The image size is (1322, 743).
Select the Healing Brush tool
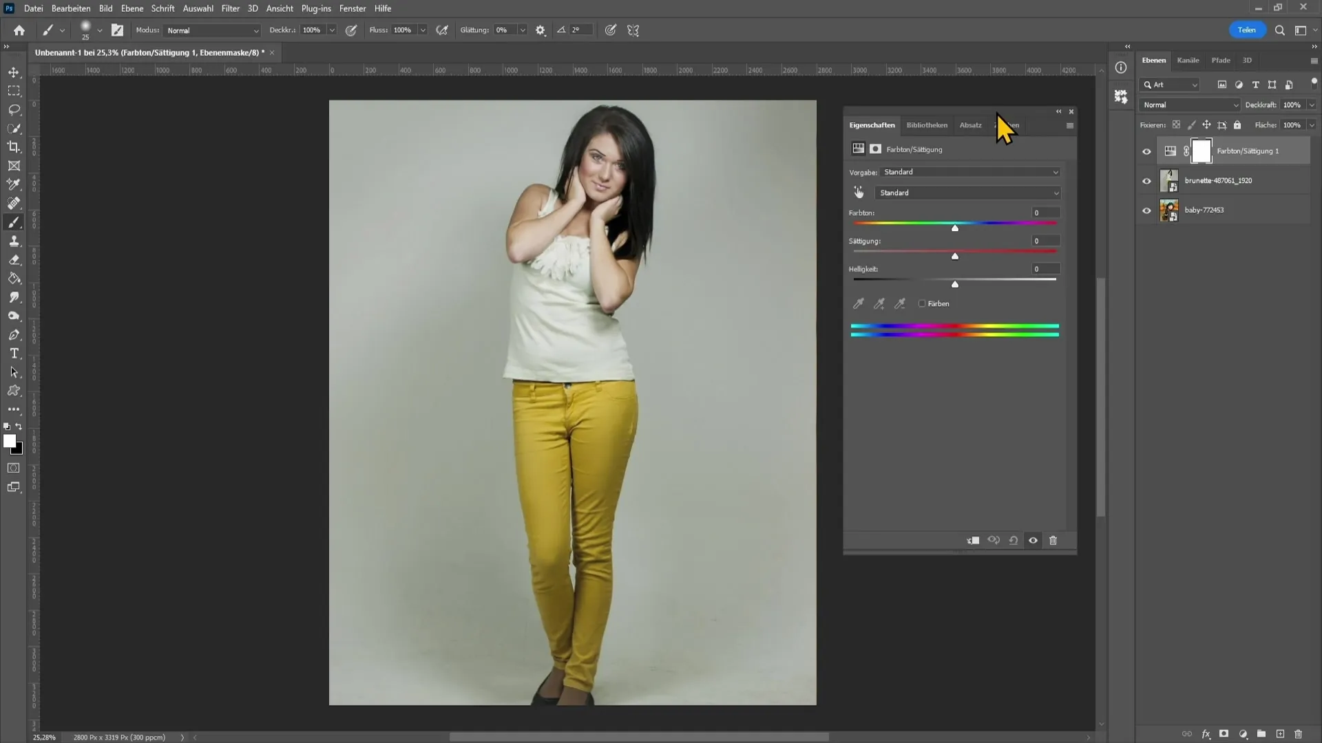click(14, 203)
